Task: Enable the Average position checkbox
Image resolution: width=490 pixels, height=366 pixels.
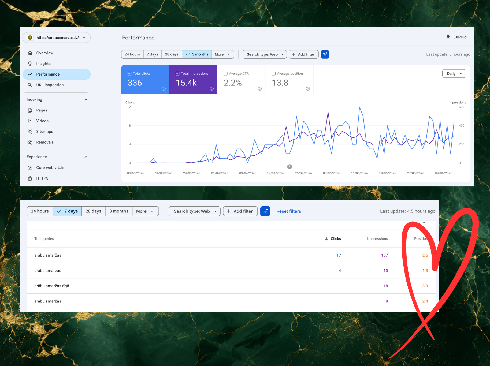Action: point(273,73)
